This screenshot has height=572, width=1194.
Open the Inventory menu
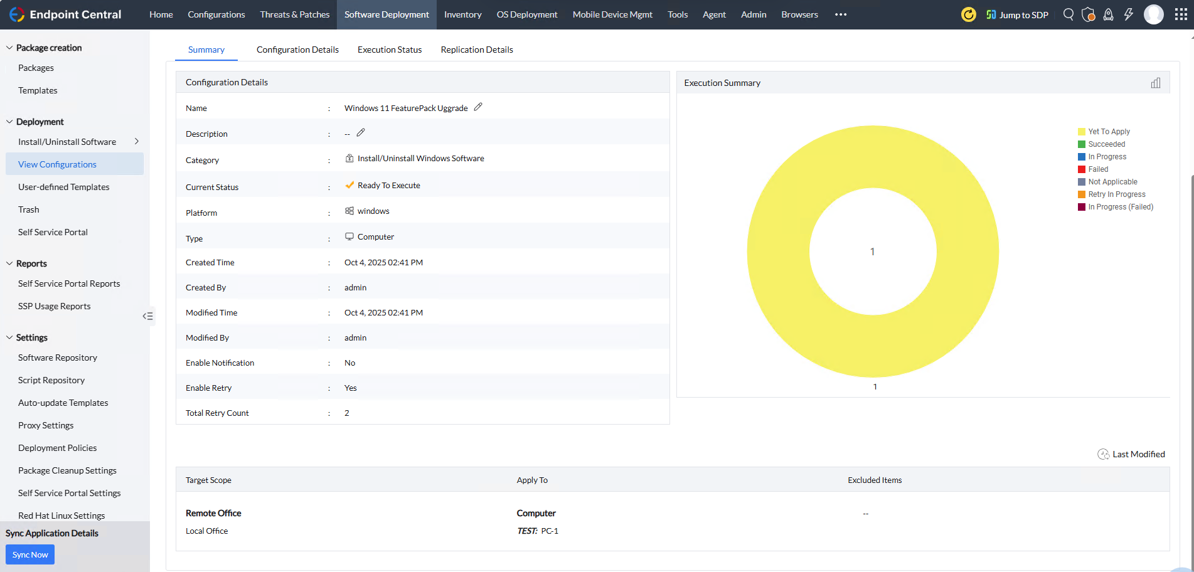[x=462, y=14]
